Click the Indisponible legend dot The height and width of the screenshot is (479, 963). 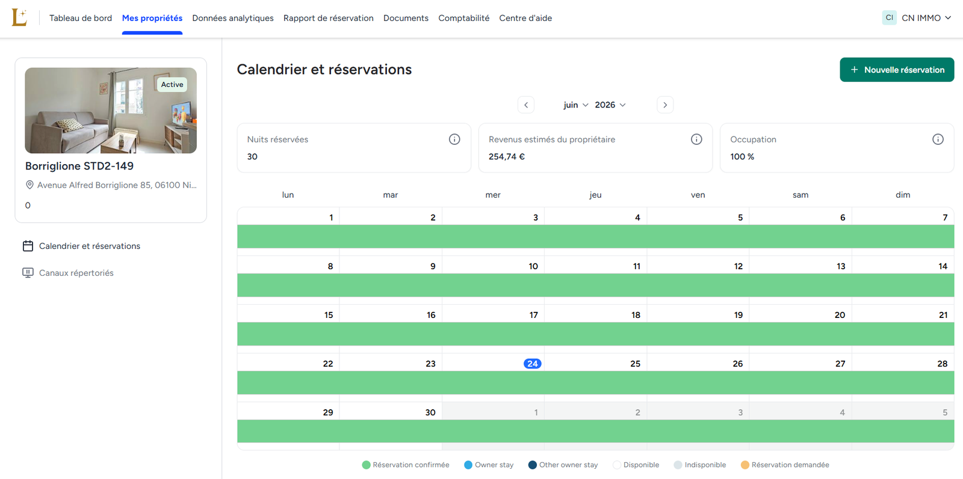coord(678,465)
